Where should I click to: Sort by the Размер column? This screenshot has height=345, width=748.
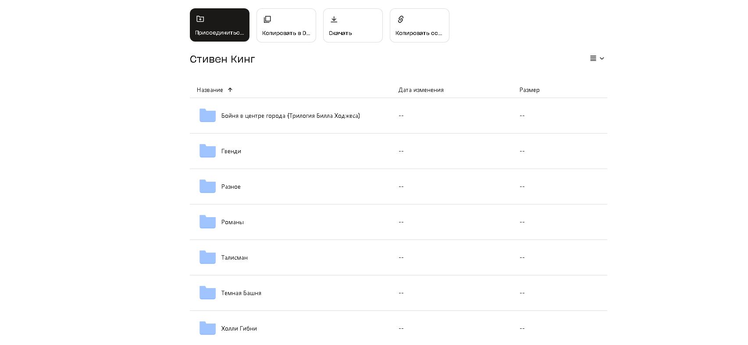click(529, 90)
